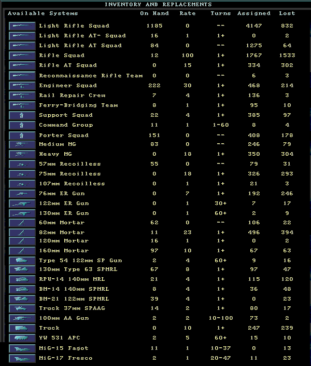
Task: Click the Rate column header
Action: pyautogui.click(x=188, y=13)
